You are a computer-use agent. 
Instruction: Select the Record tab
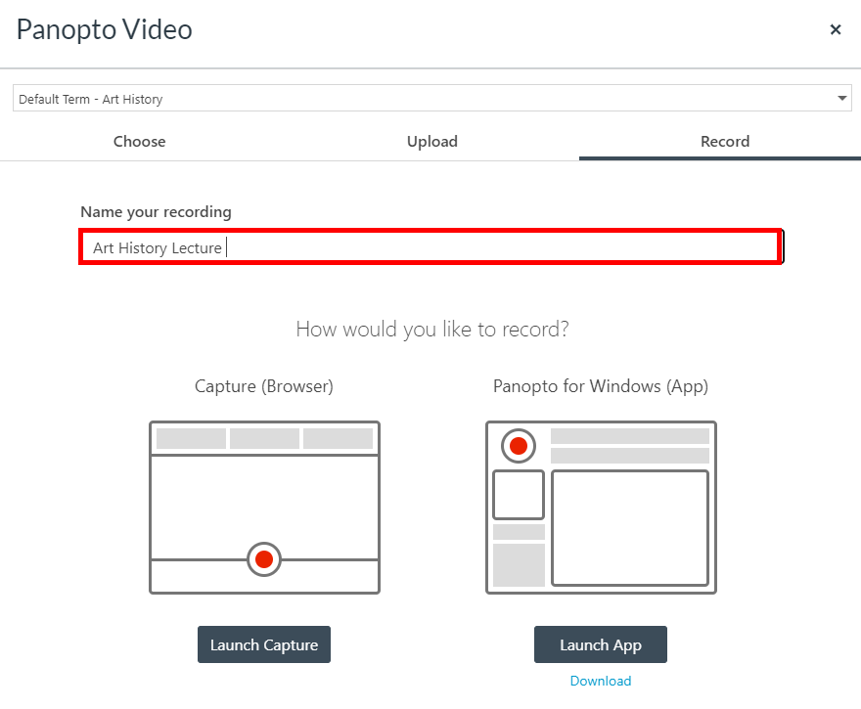pyautogui.click(x=725, y=141)
